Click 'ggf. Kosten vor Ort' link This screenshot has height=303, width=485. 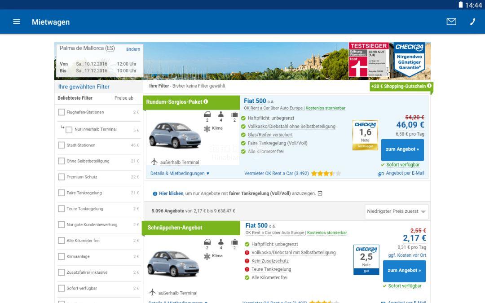coord(407,255)
